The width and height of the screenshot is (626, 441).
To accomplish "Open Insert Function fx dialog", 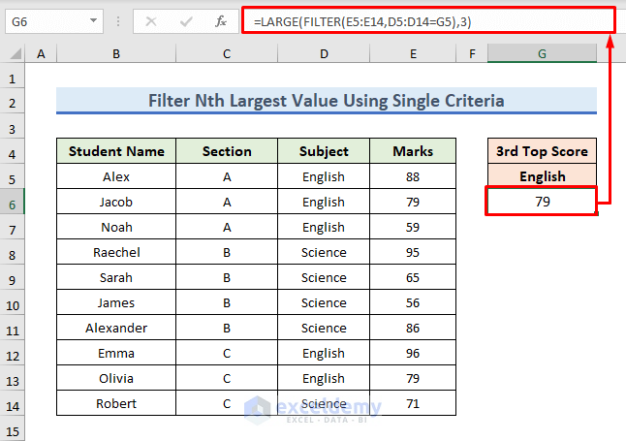I will tap(220, 20).
